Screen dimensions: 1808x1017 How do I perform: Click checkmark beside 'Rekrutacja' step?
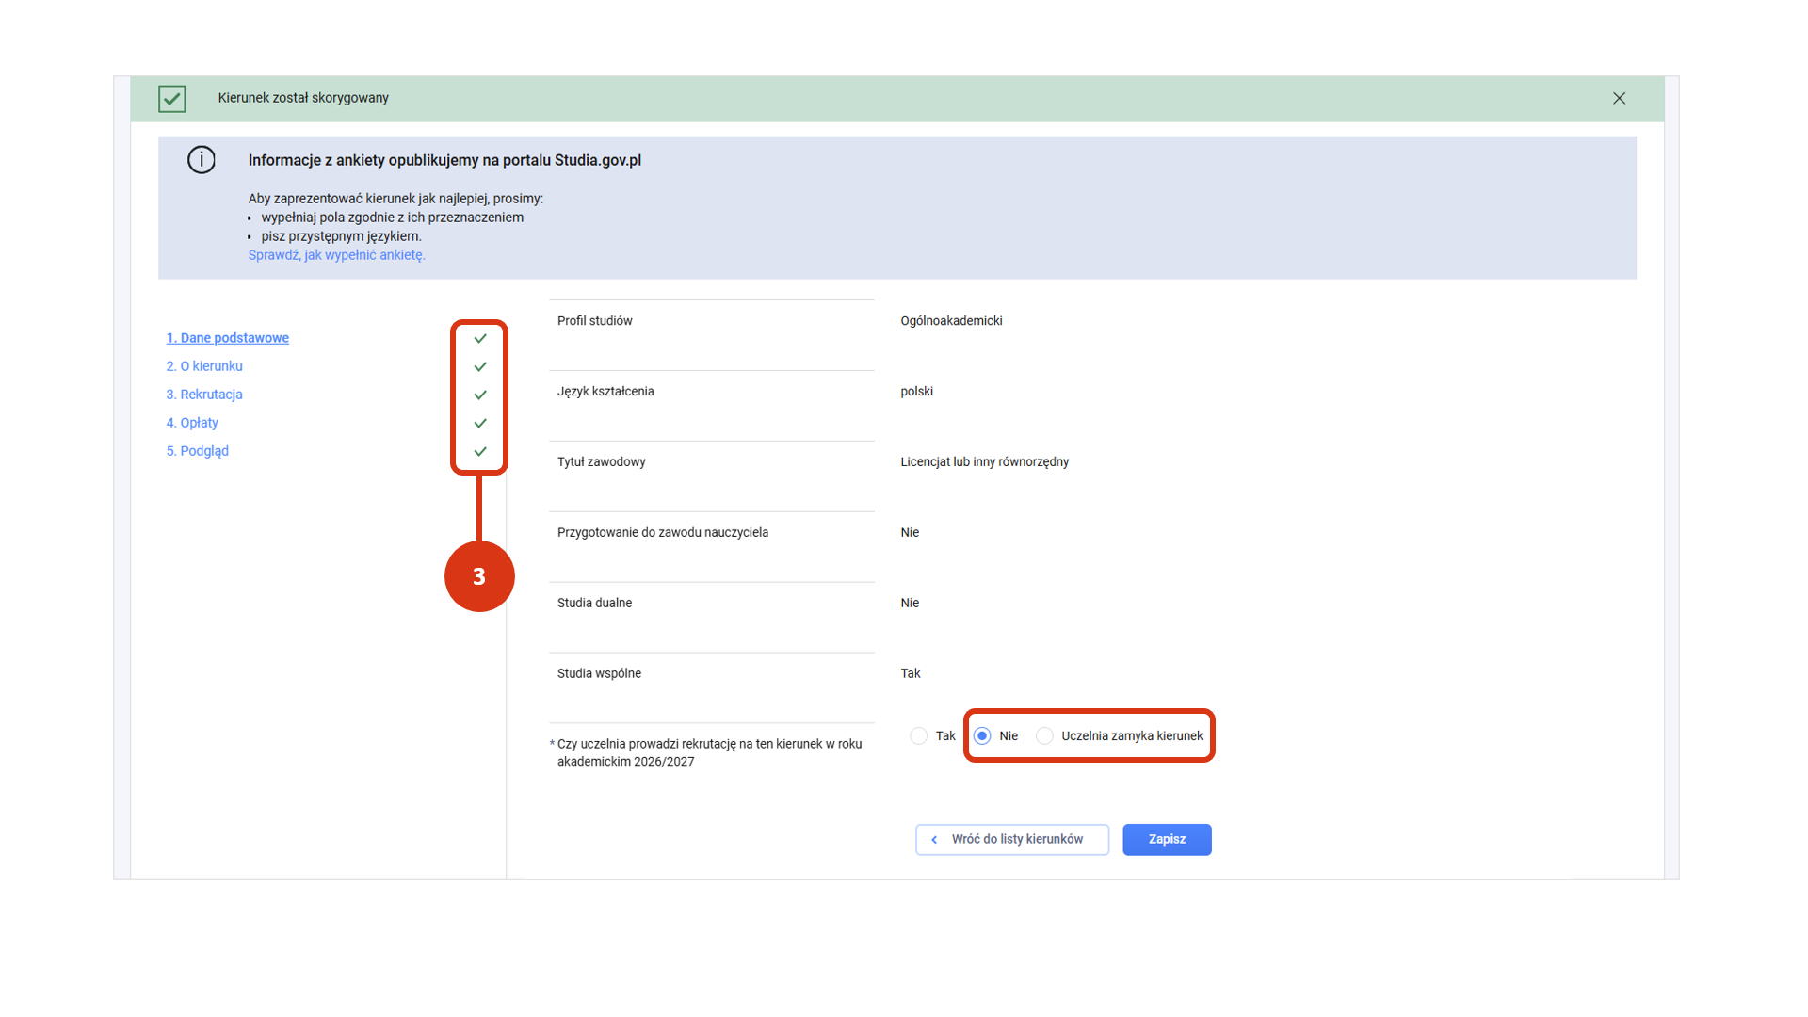click(x=480, y=395)
